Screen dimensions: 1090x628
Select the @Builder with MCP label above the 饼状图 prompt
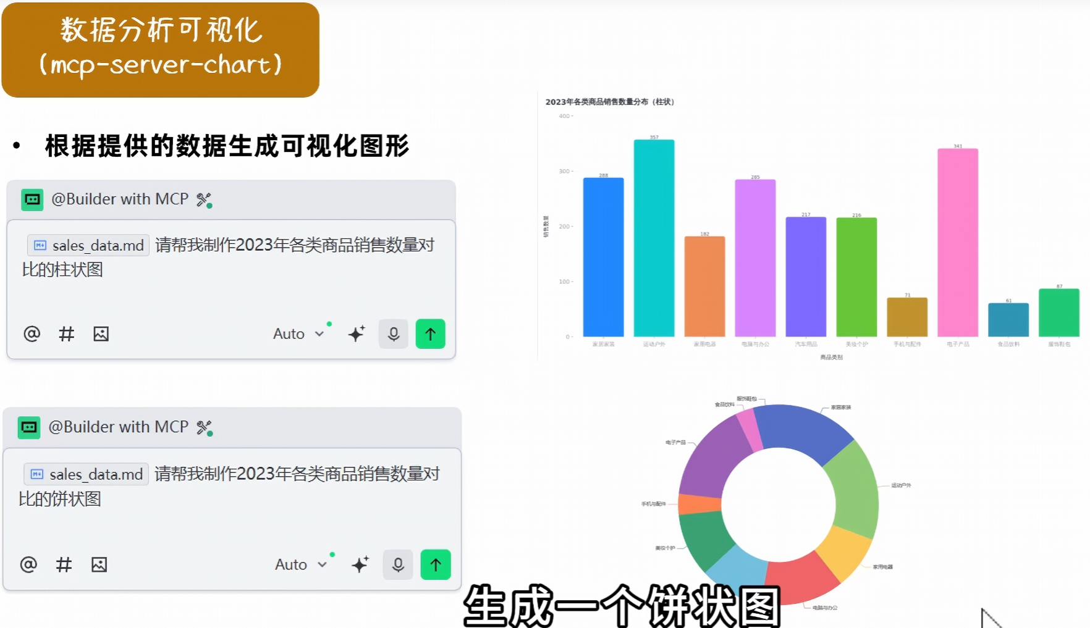tap(118, 427)
